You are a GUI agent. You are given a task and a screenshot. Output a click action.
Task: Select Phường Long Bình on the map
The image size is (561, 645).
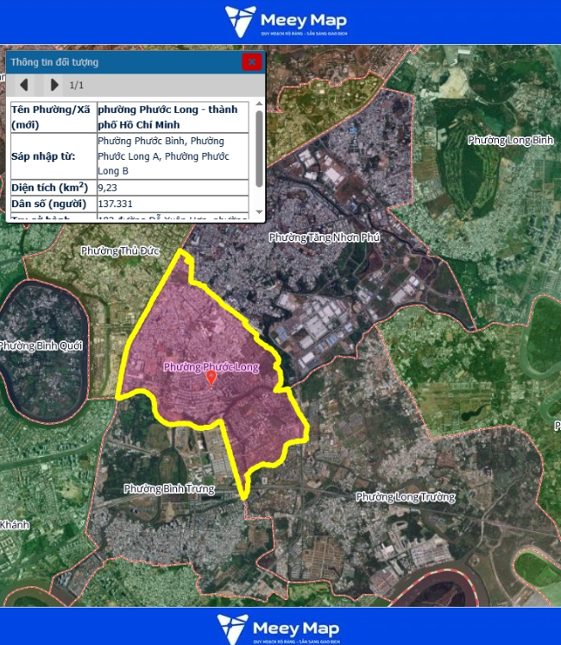(510, 140)
